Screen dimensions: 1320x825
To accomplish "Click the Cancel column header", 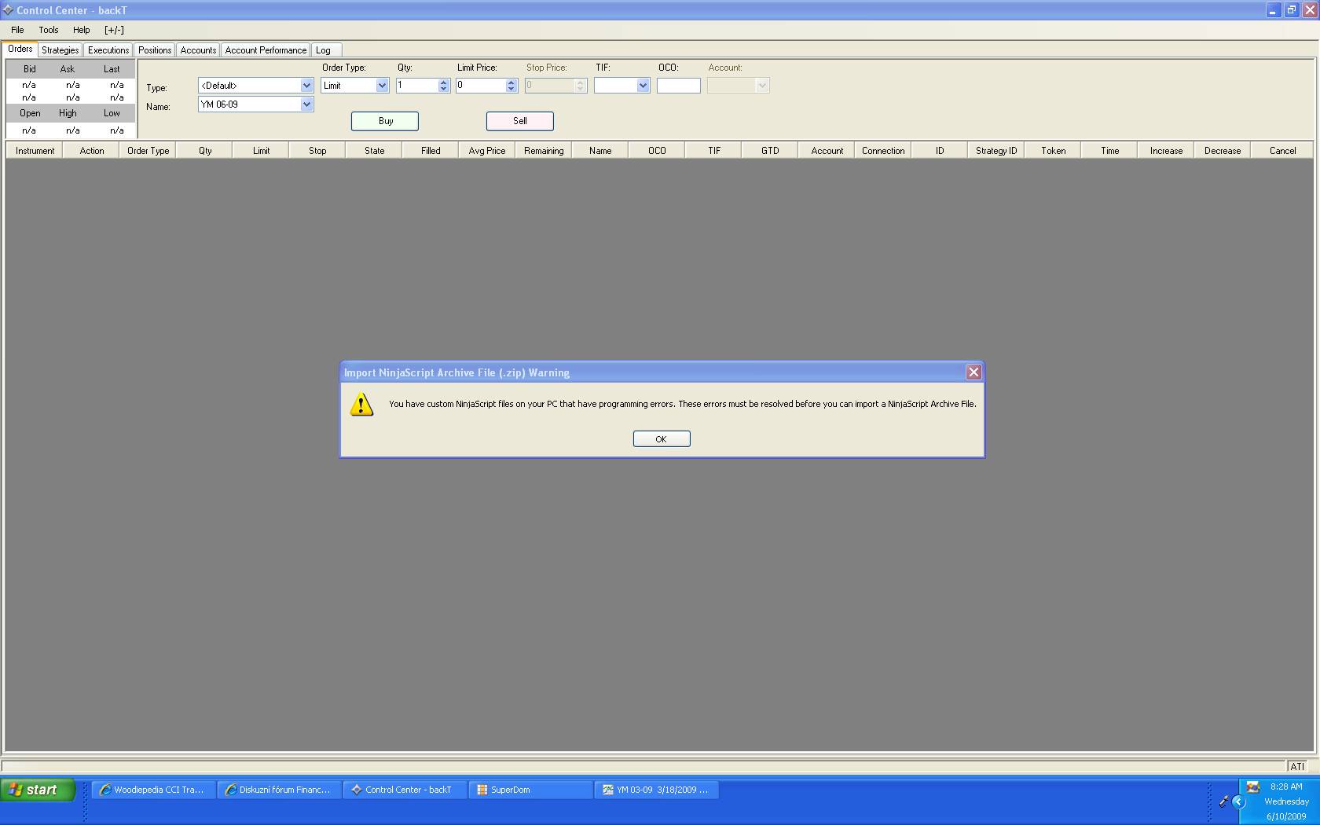I will tap(1282, 151).
